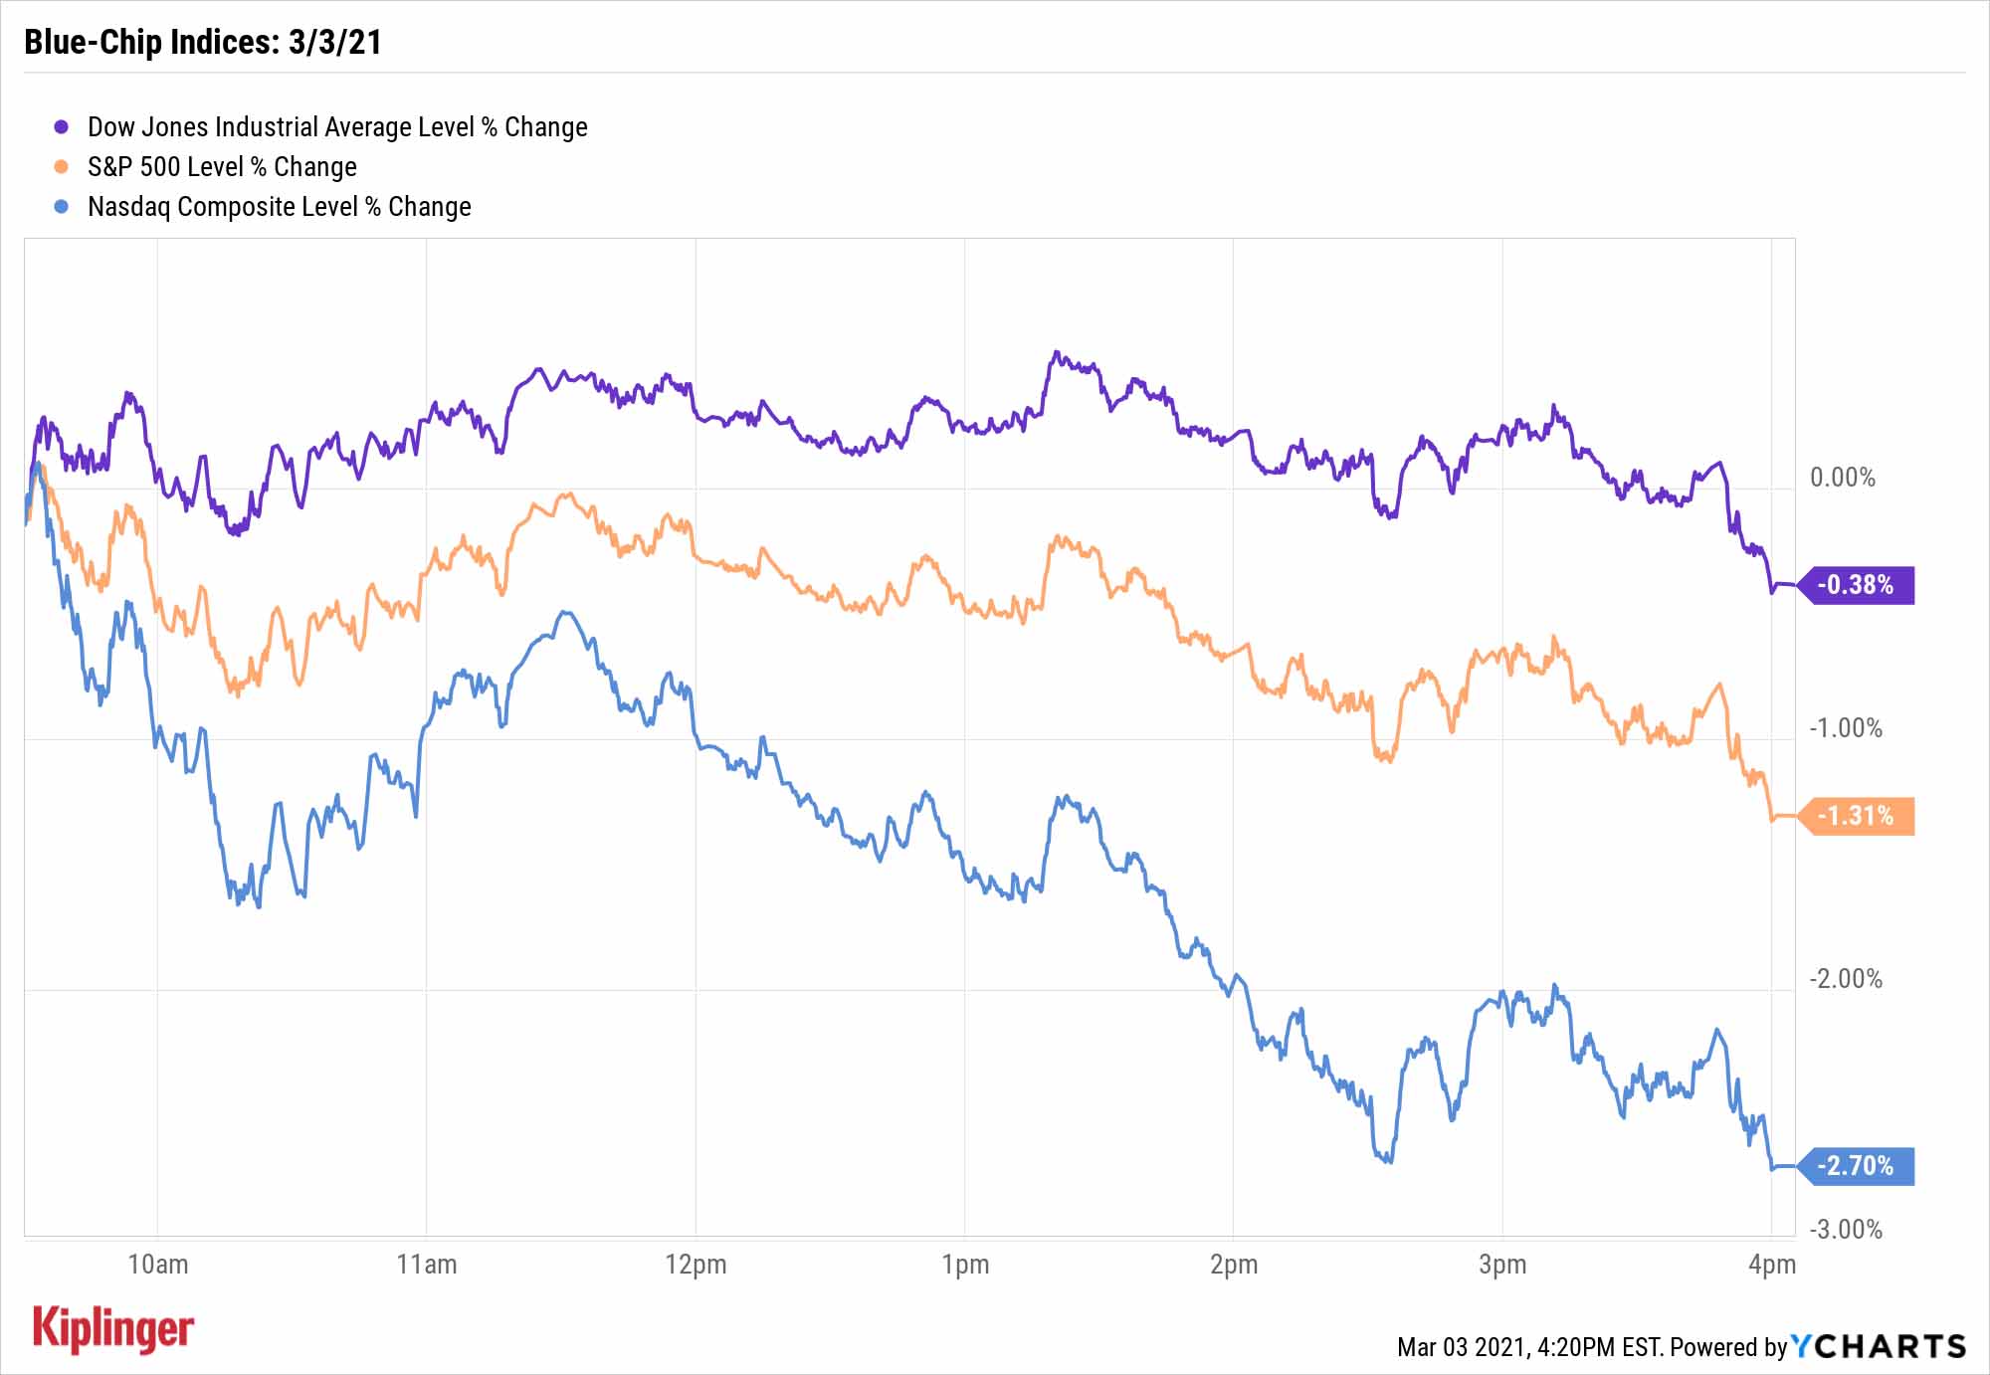Click the 4pm time axis label

(x=1772, y=1265)
